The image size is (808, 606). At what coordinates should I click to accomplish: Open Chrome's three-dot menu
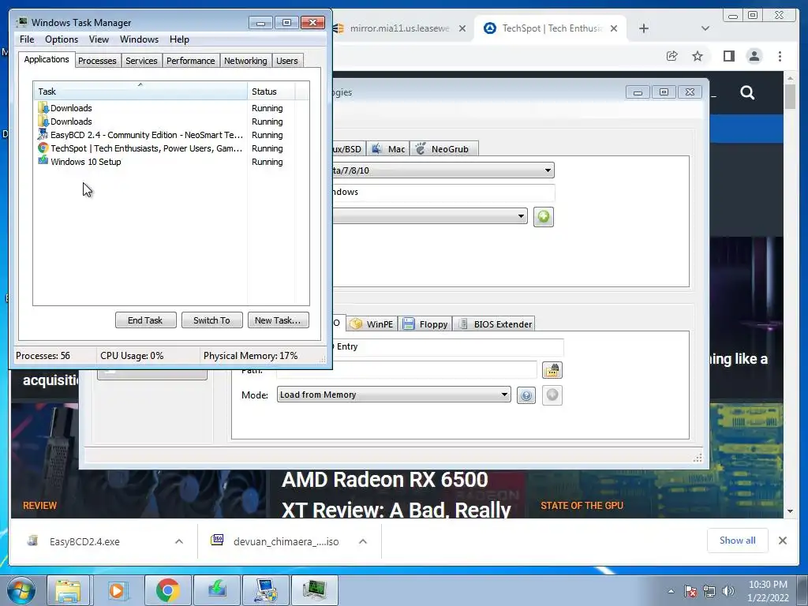(780, 56)
